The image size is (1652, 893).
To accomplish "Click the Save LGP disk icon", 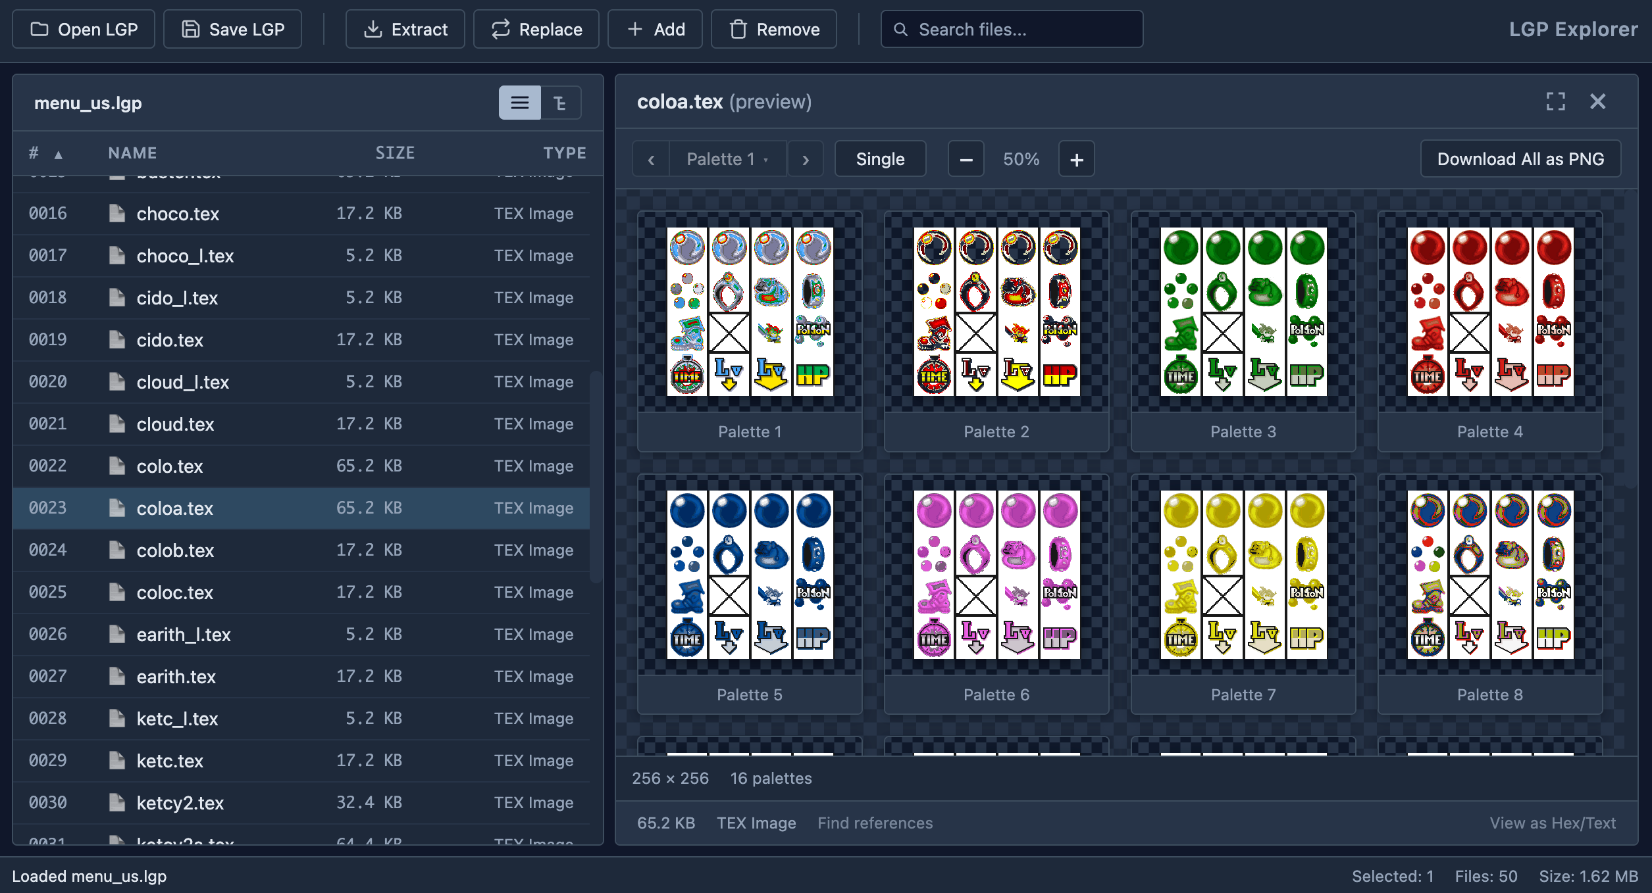I will click(x=191, y=30).
